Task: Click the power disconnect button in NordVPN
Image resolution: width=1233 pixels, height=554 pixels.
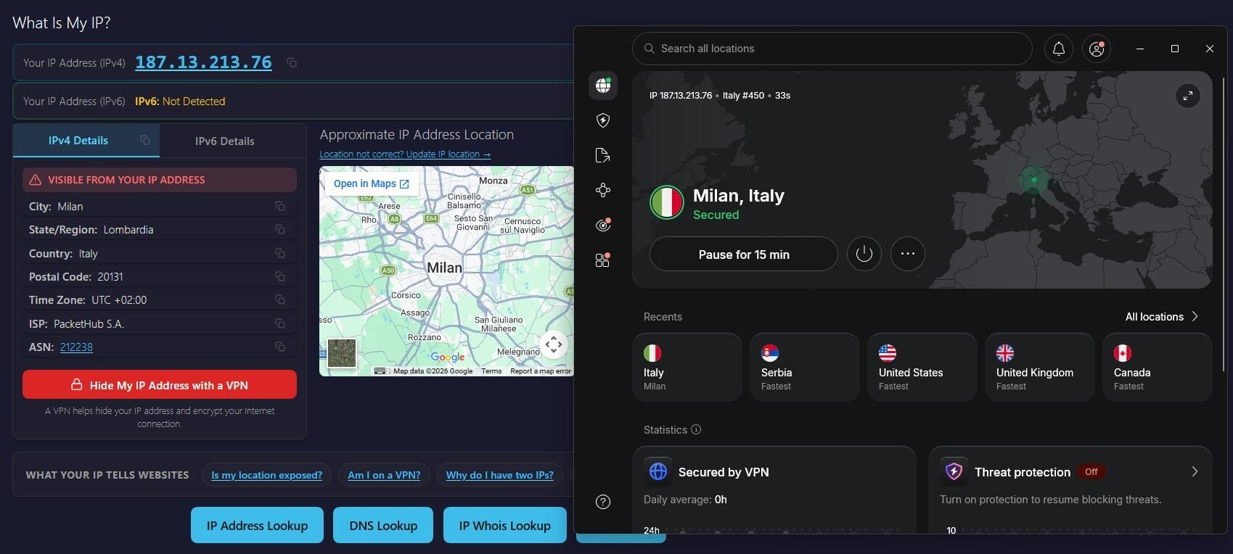Action: [x=864, y=254]
